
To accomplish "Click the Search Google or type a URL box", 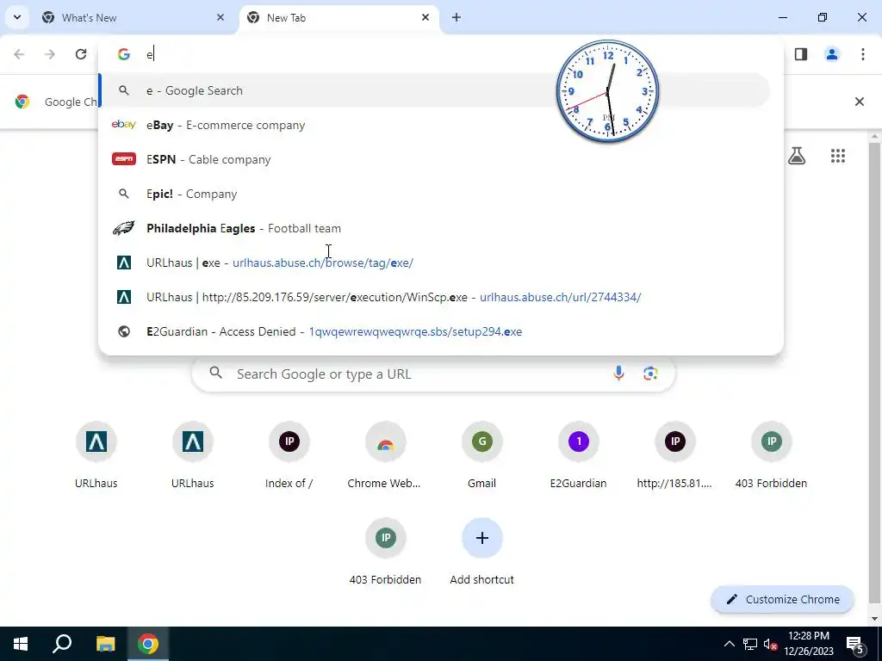I will (433, 374).
